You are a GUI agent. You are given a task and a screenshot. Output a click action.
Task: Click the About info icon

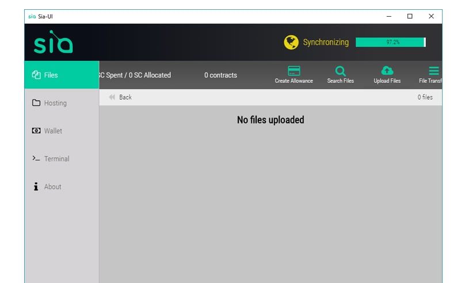point(36,186)
